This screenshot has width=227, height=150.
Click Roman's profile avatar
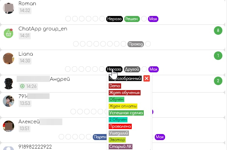point(8,7)
